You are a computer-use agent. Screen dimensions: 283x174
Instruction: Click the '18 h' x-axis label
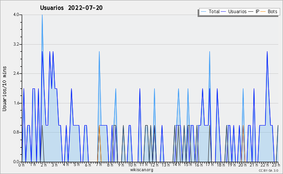(221, 165)
